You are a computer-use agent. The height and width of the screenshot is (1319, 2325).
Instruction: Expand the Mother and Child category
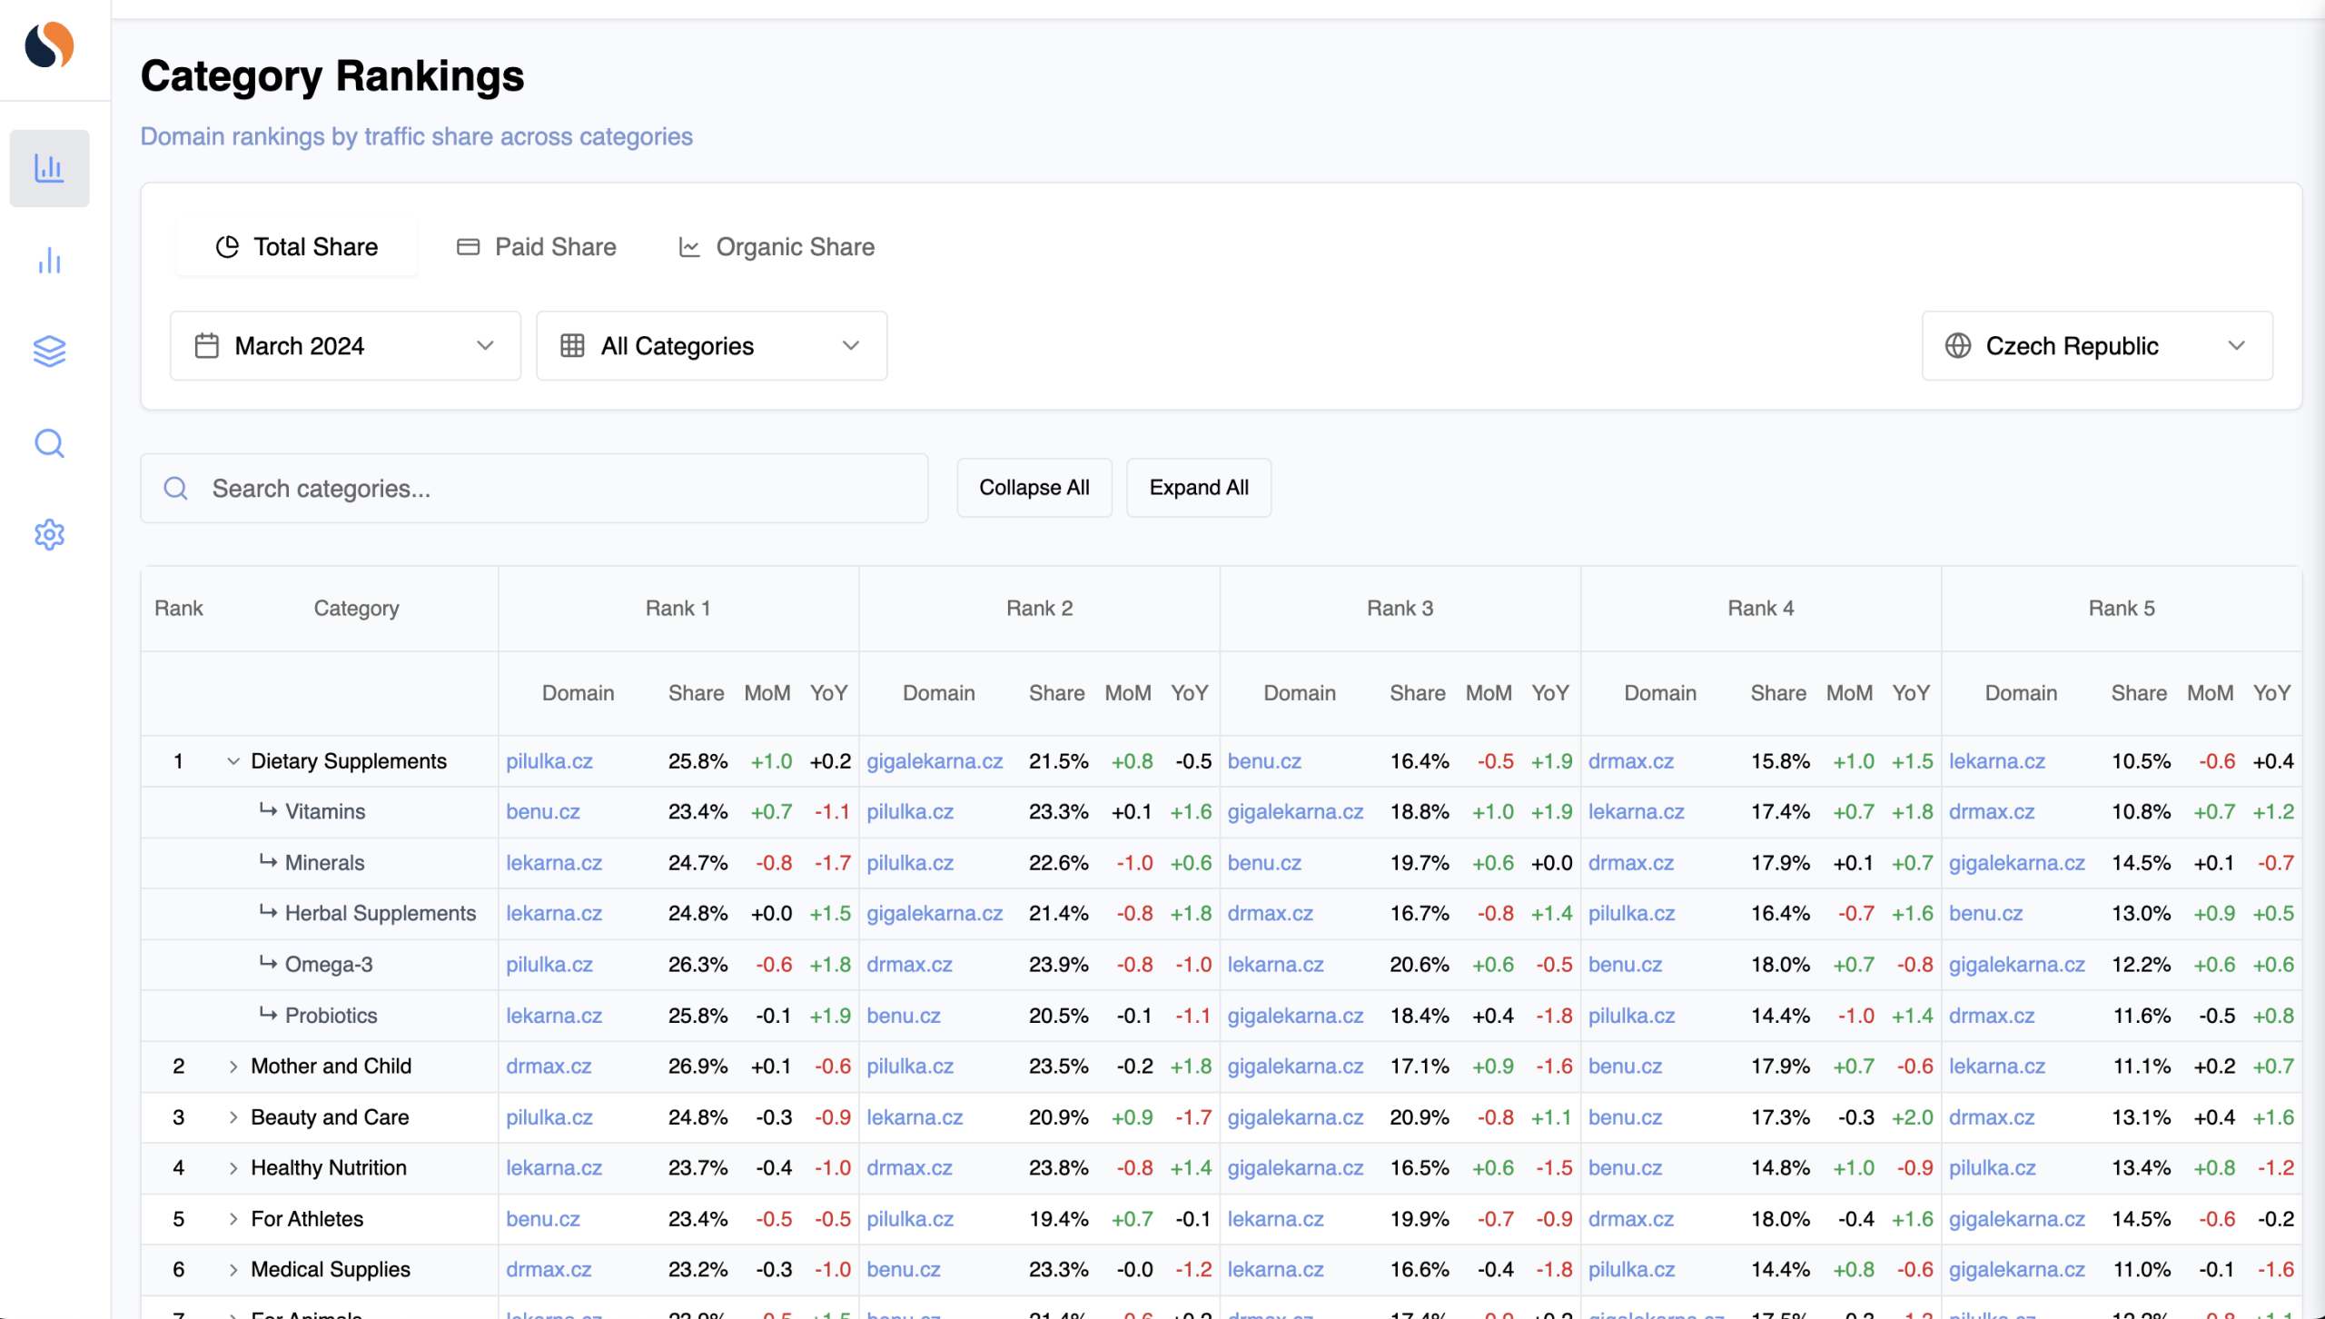pos(233,1066)
